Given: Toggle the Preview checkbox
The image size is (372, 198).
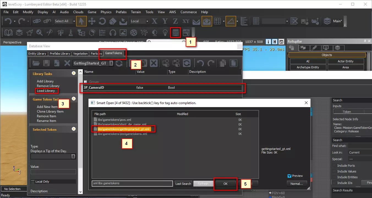Looking at the screenshot, I should [289, 176].
